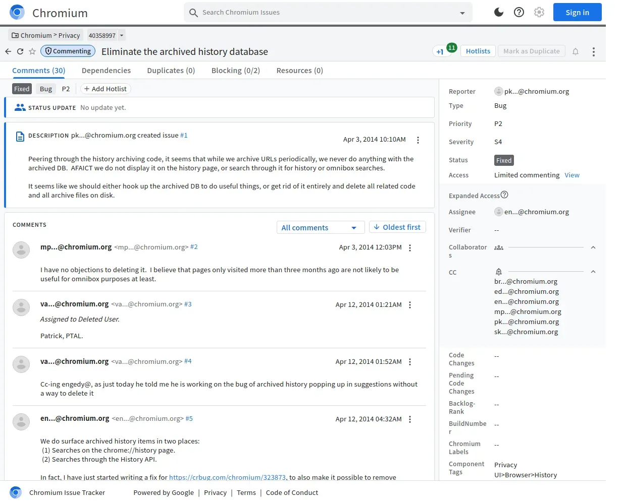Screen dimensions: 623x504
Task: Open the Privacy link in the footer
Action: (x=215, y=492)
